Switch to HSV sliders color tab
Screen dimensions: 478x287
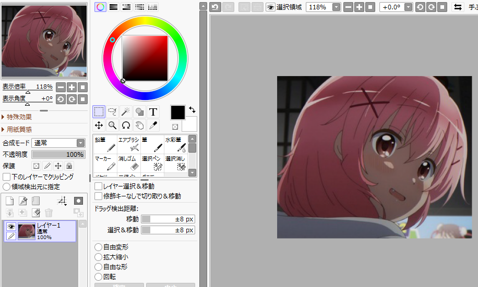(x=126, y=7)
